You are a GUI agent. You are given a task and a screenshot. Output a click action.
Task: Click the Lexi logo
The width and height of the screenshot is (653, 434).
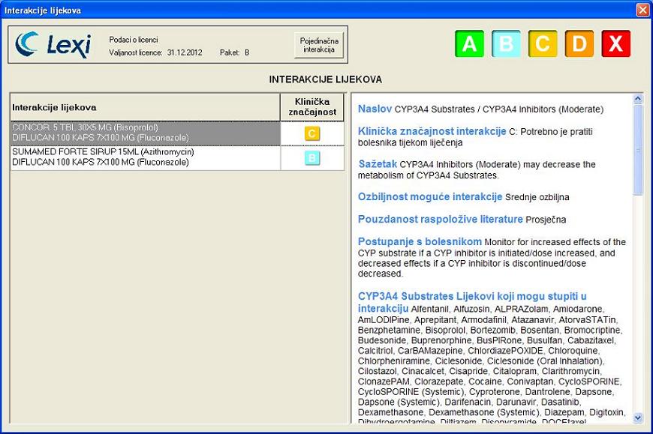pyautogui.click(x=53, y=44)
